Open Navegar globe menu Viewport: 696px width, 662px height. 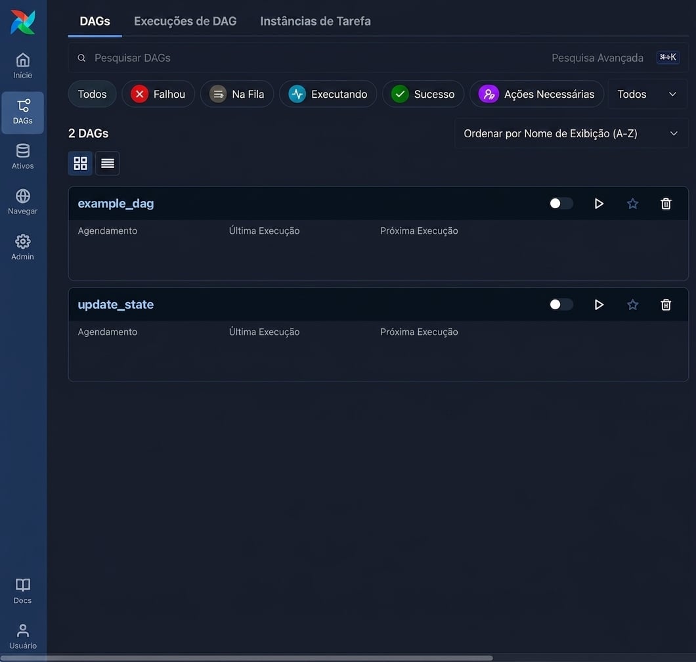22,202
